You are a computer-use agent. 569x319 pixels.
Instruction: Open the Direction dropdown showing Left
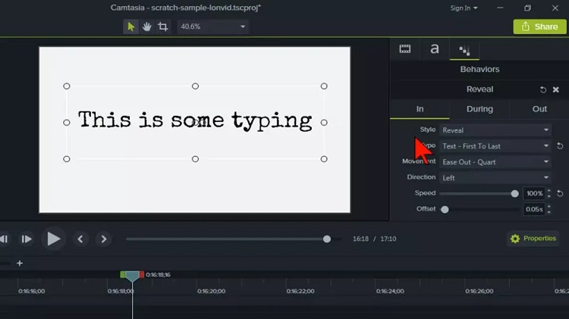click(495, 178)
